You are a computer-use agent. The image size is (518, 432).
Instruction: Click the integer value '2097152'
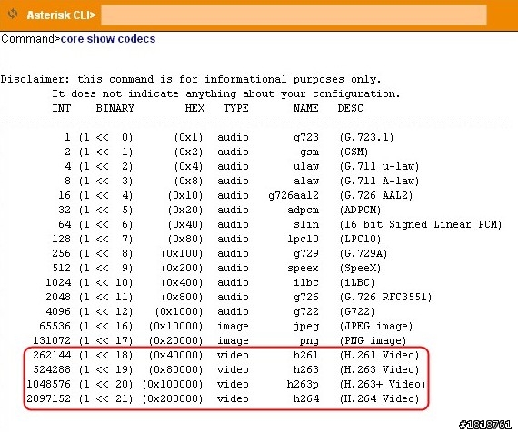click(49, 398)
